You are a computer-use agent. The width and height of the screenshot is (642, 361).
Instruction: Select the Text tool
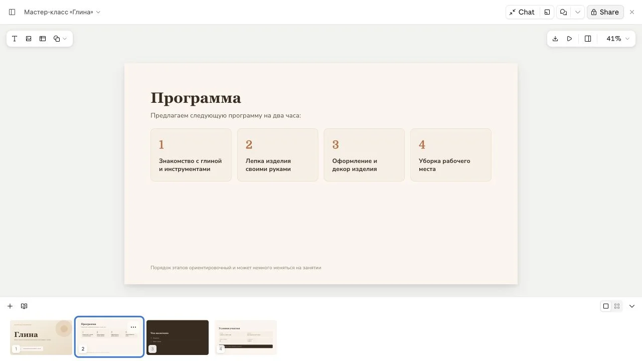[x=15, y=39]
